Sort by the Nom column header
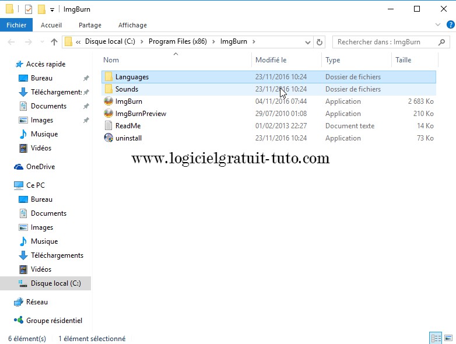 (x=111, y=60)
